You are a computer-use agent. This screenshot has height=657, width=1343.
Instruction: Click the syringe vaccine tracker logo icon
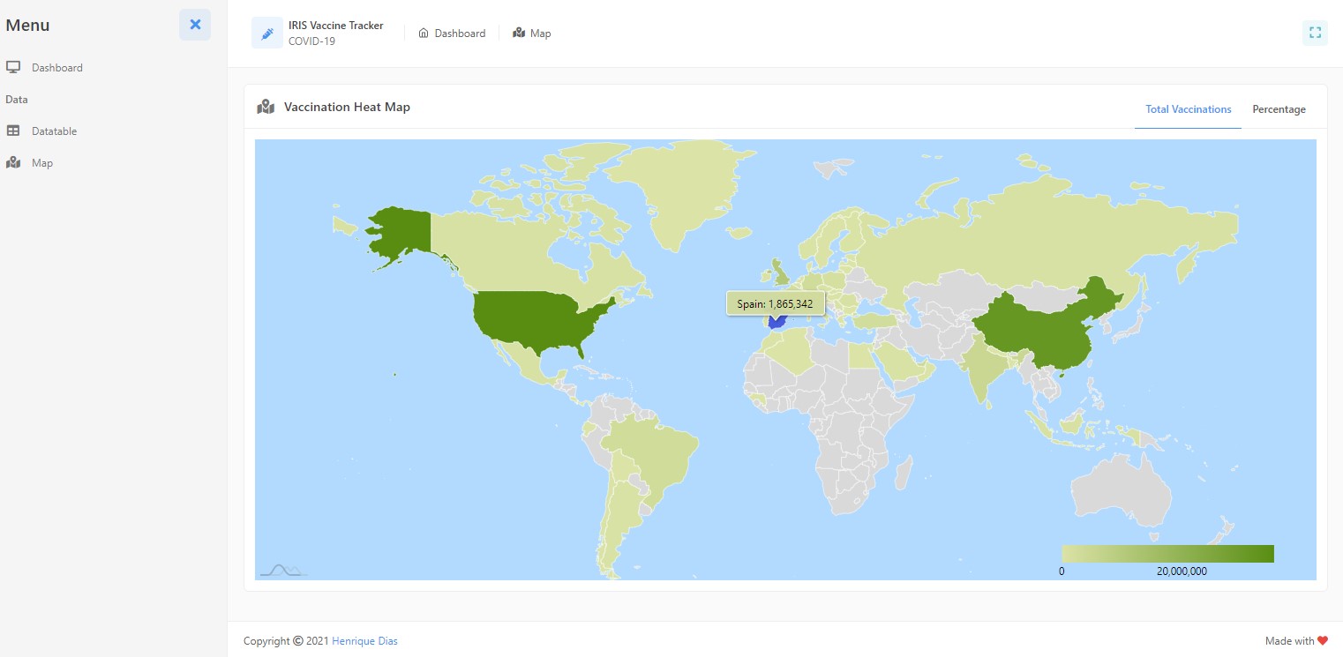[x=267, y=34]
